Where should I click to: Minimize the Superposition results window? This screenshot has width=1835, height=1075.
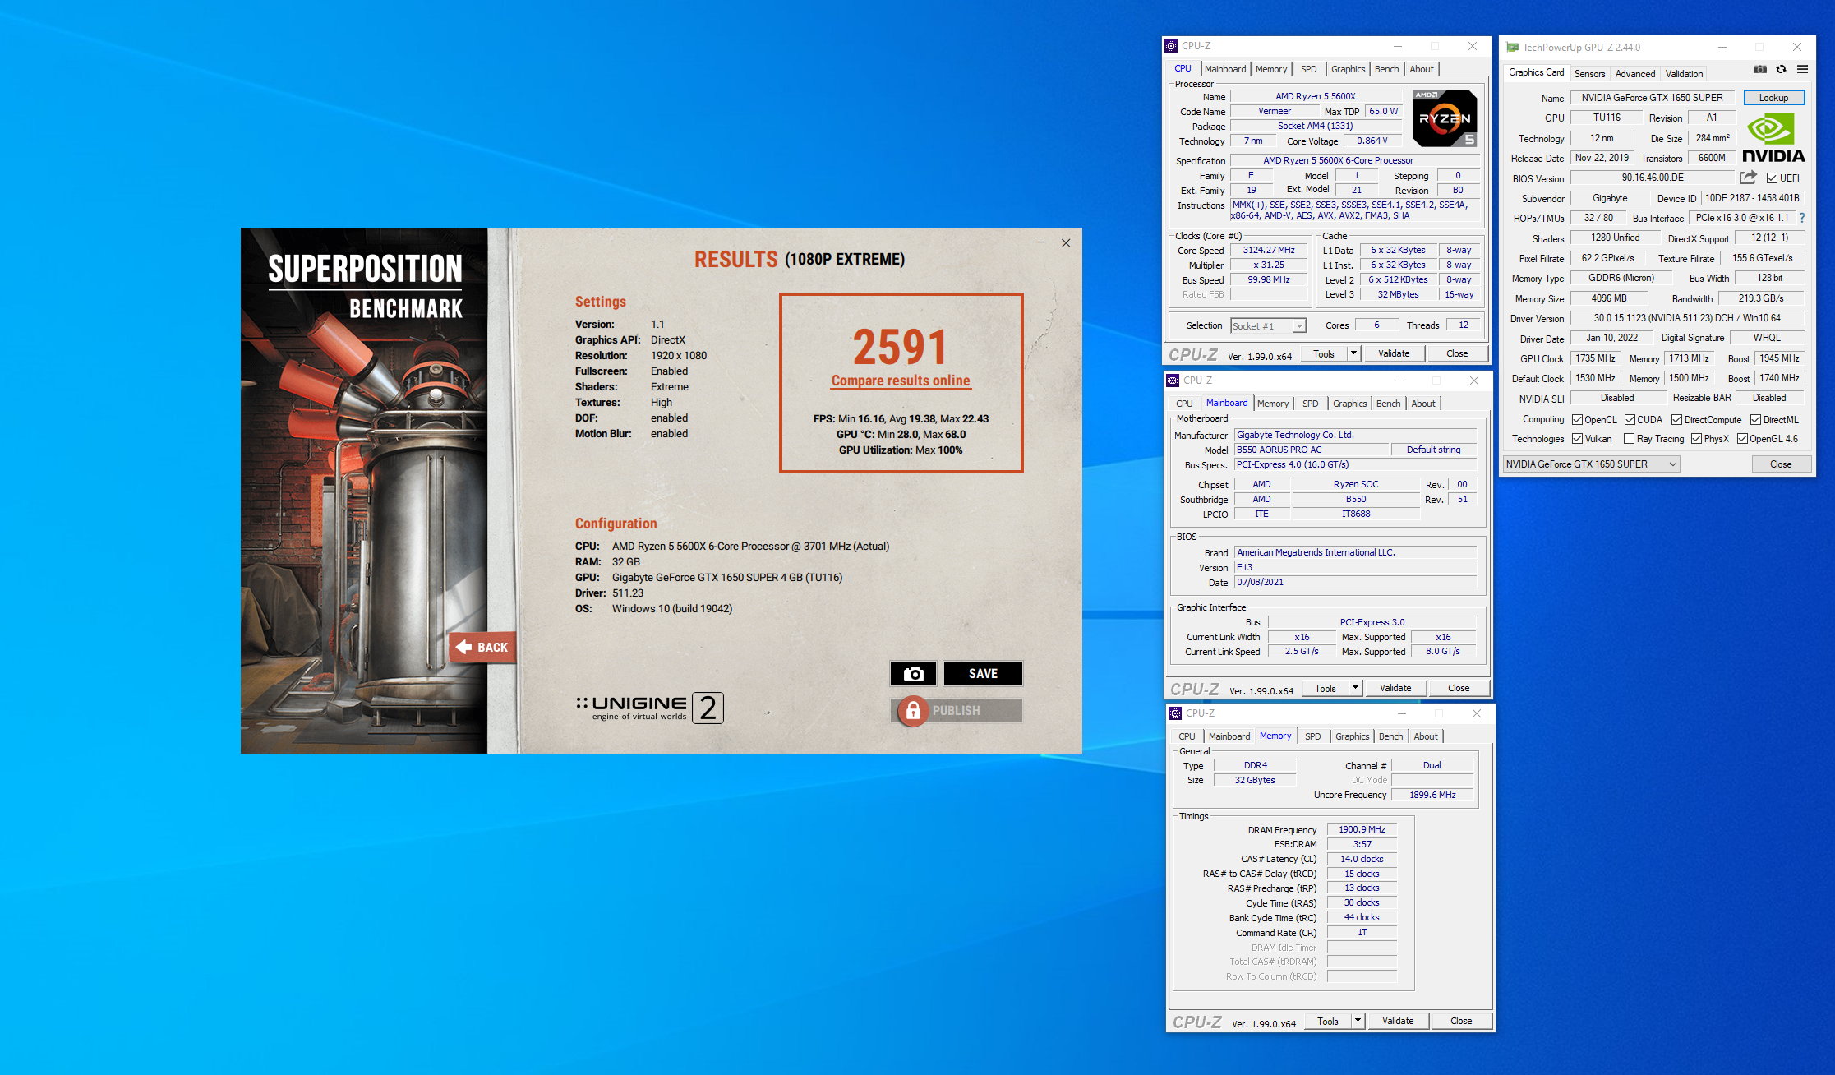tap(1041, 242)
